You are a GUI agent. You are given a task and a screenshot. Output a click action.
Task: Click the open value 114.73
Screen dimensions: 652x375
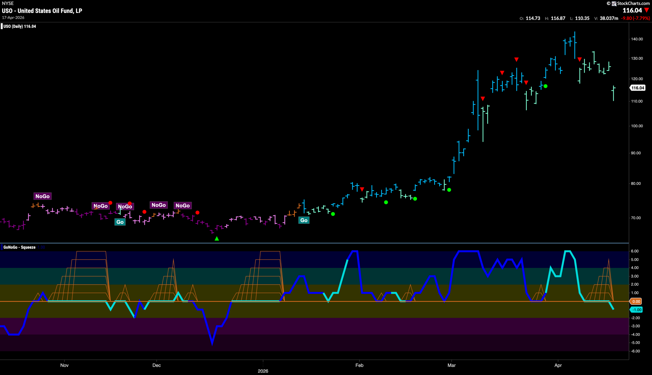tap(533, 18)
